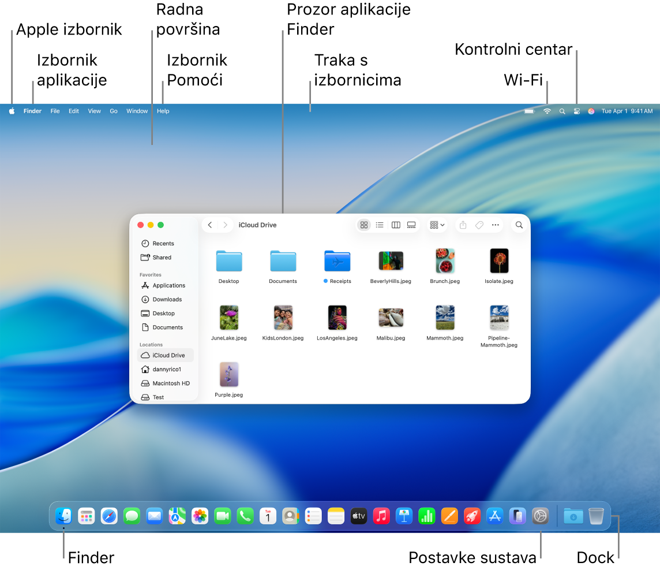Switch Finder to column view
This screenshot has width=660, height=570.
click(396, 225)
